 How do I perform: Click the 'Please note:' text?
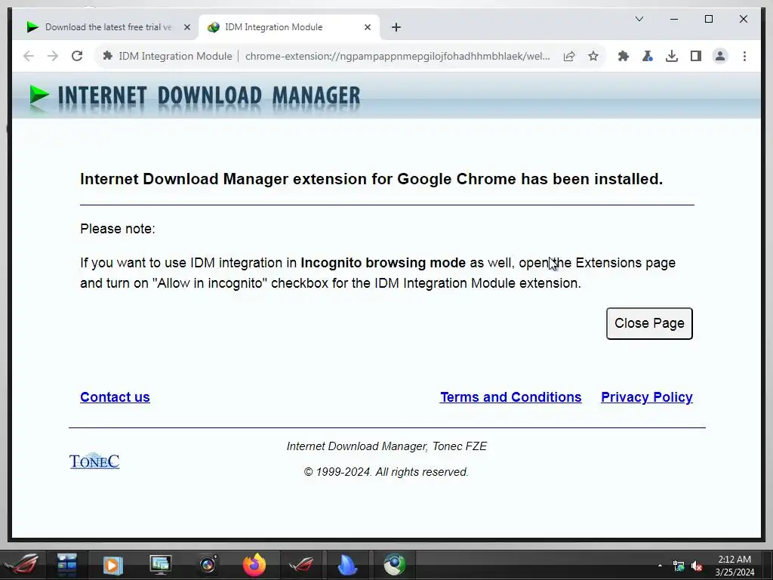117,229
